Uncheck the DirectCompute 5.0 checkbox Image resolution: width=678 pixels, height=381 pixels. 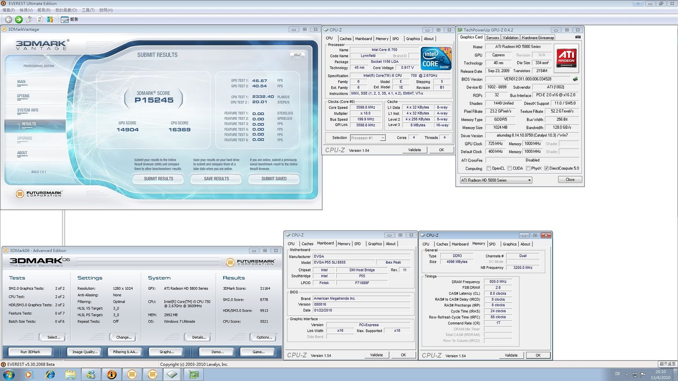(x=546, y=168)
